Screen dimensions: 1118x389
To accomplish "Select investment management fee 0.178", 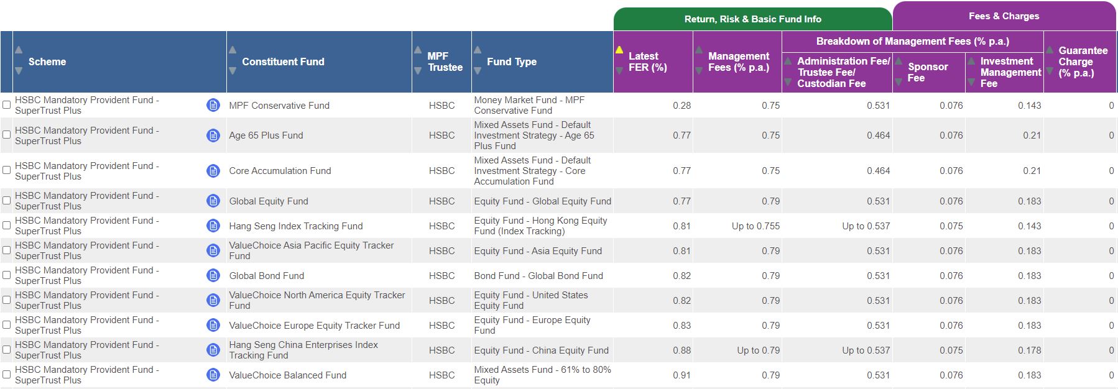I will pyautogui.click(x=1029, y=350).
